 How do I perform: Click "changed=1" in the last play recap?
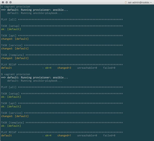(64, 136)
